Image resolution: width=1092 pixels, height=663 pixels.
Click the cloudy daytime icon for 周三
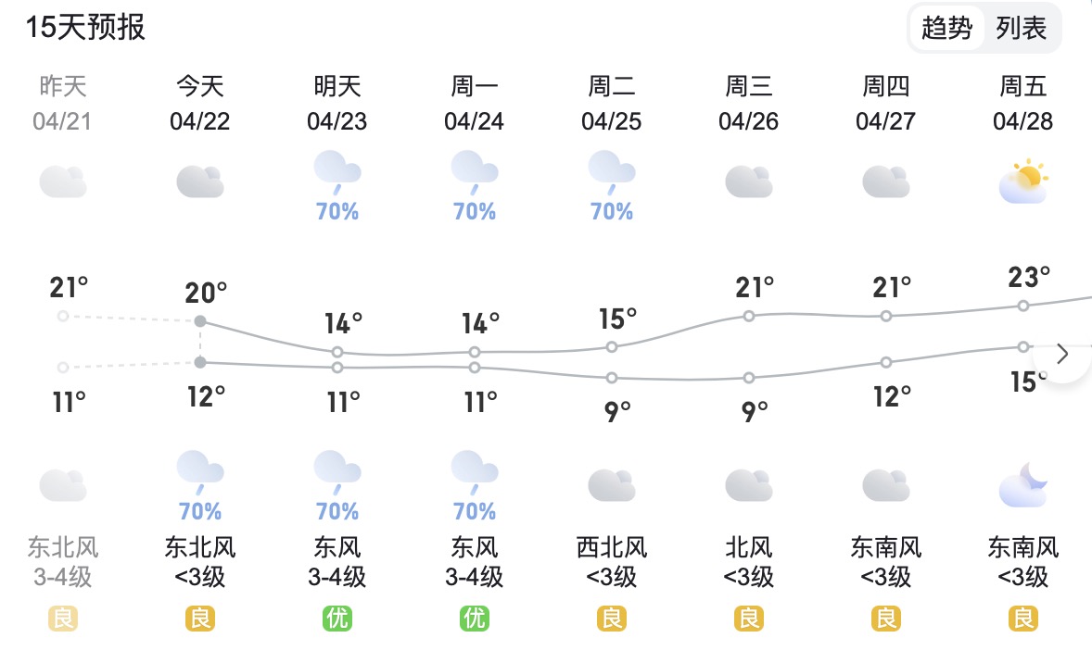749,181
